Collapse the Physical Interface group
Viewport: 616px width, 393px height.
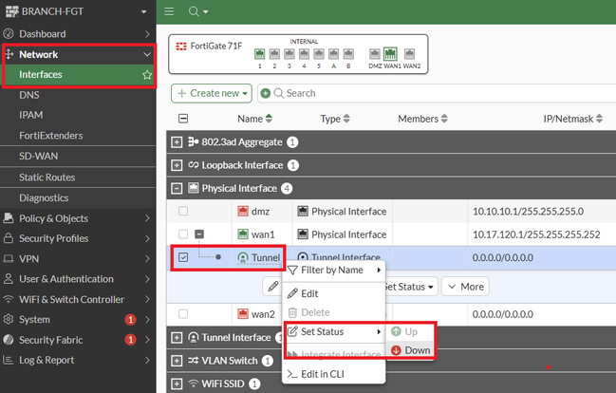coord(177,189)
